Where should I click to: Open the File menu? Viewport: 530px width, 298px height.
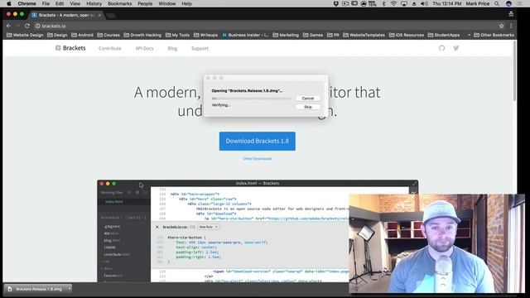pos(46,3)
